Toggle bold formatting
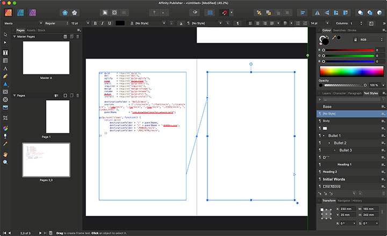The height and width of the screenshot is (236, 387). coord(95,23)
